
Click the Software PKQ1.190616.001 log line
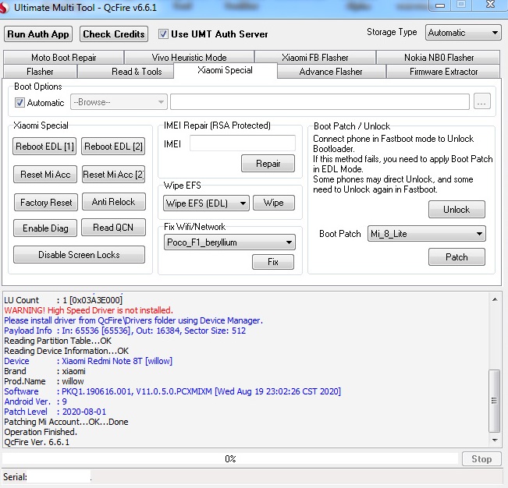[x=172, y=391]
